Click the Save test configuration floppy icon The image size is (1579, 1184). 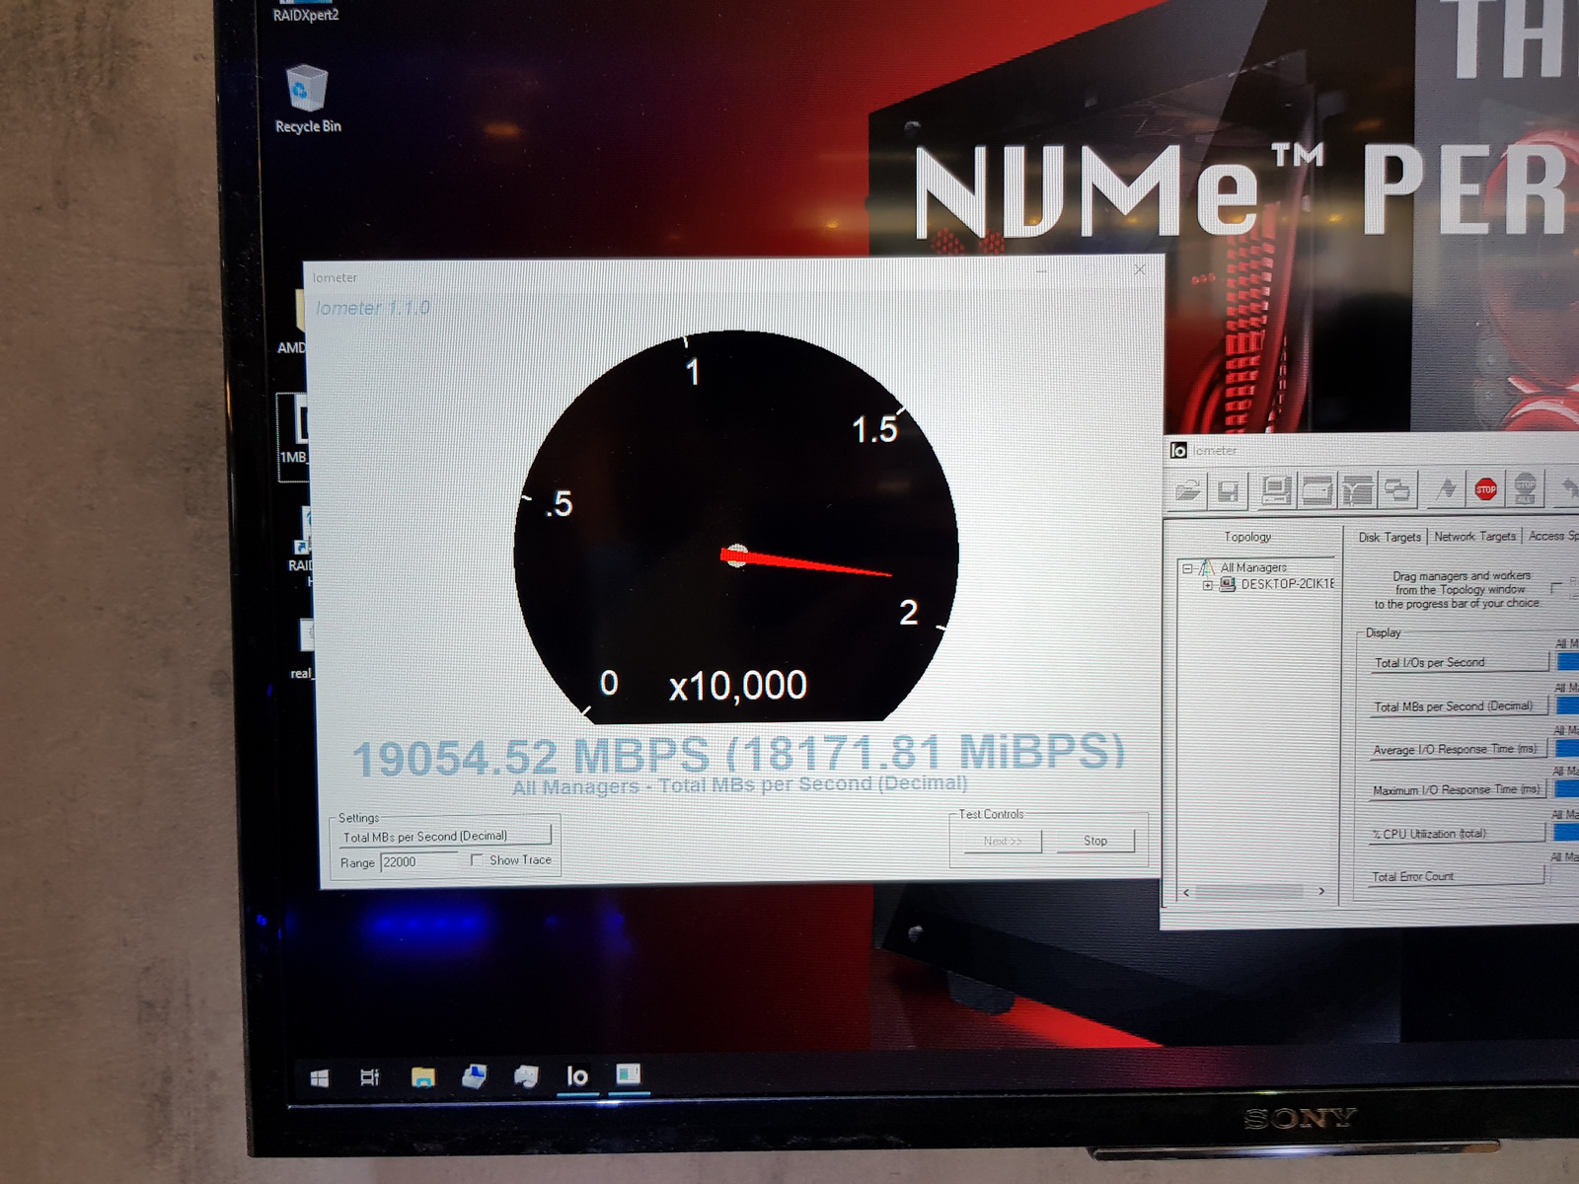(x=1229, y=490)
